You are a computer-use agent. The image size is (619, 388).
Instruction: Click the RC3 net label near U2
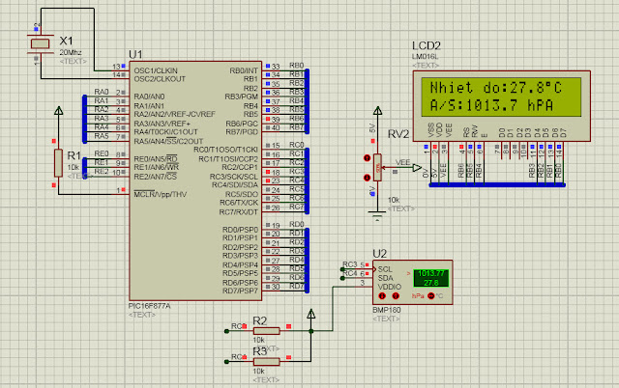click(350, 264)
